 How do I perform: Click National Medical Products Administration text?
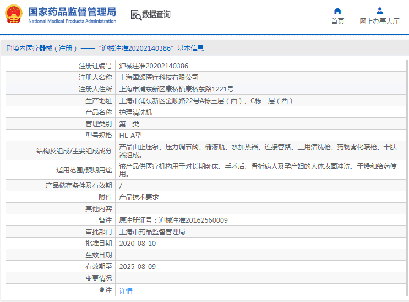coord(72,21)
